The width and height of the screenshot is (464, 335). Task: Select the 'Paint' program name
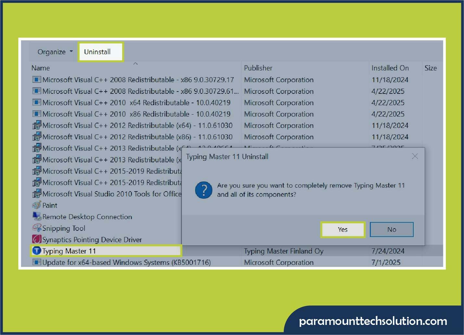click(x=50, y=205)
